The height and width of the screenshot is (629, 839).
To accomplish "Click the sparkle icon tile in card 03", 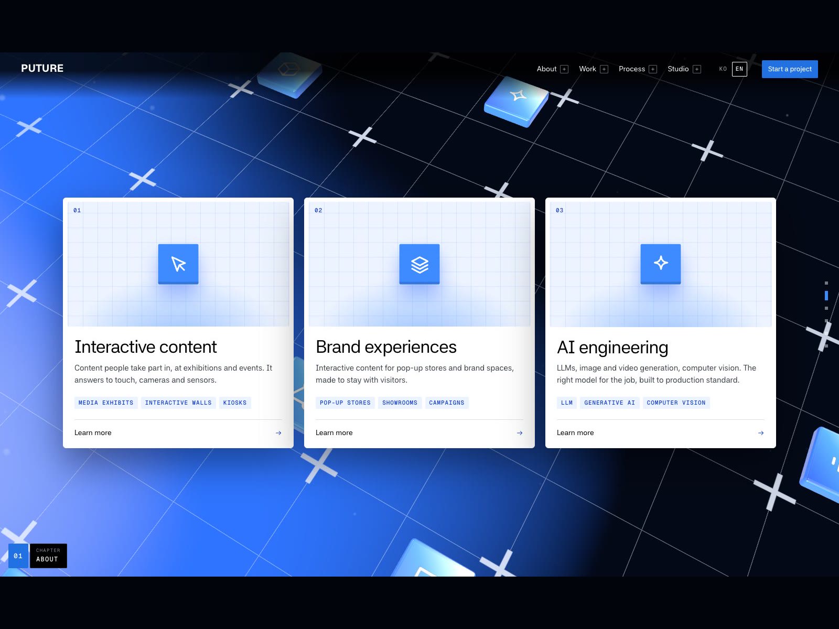I will pos(661,264).
